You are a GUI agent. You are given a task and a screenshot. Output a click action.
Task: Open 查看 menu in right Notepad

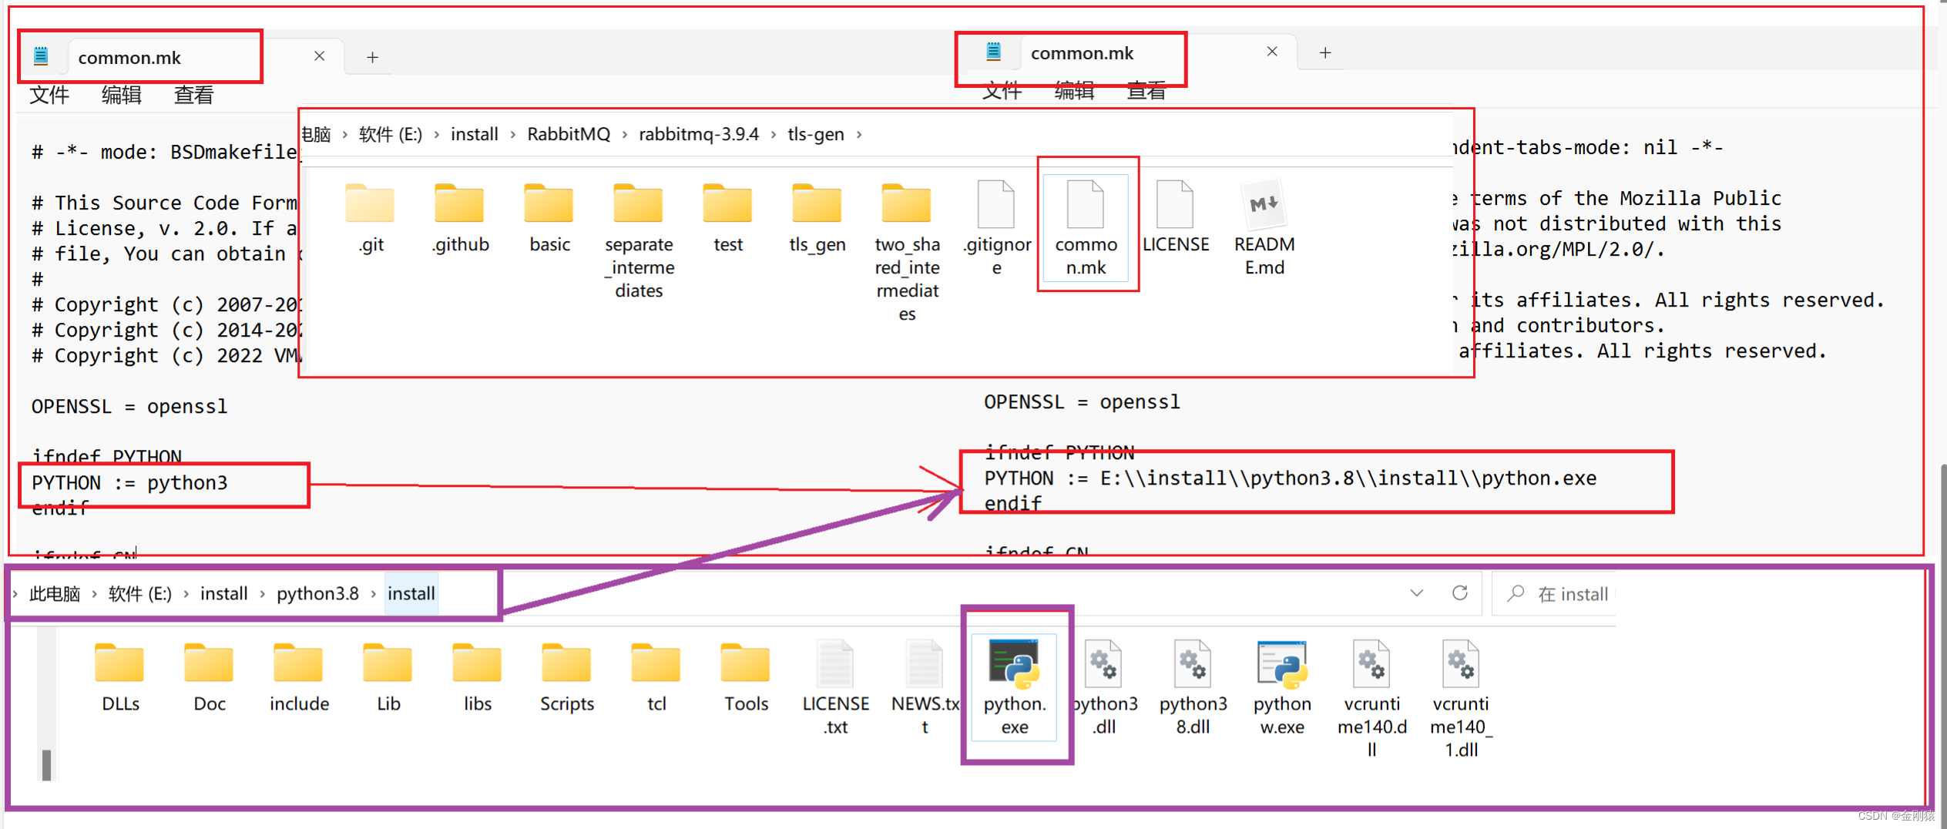(x=1146, y=91)
